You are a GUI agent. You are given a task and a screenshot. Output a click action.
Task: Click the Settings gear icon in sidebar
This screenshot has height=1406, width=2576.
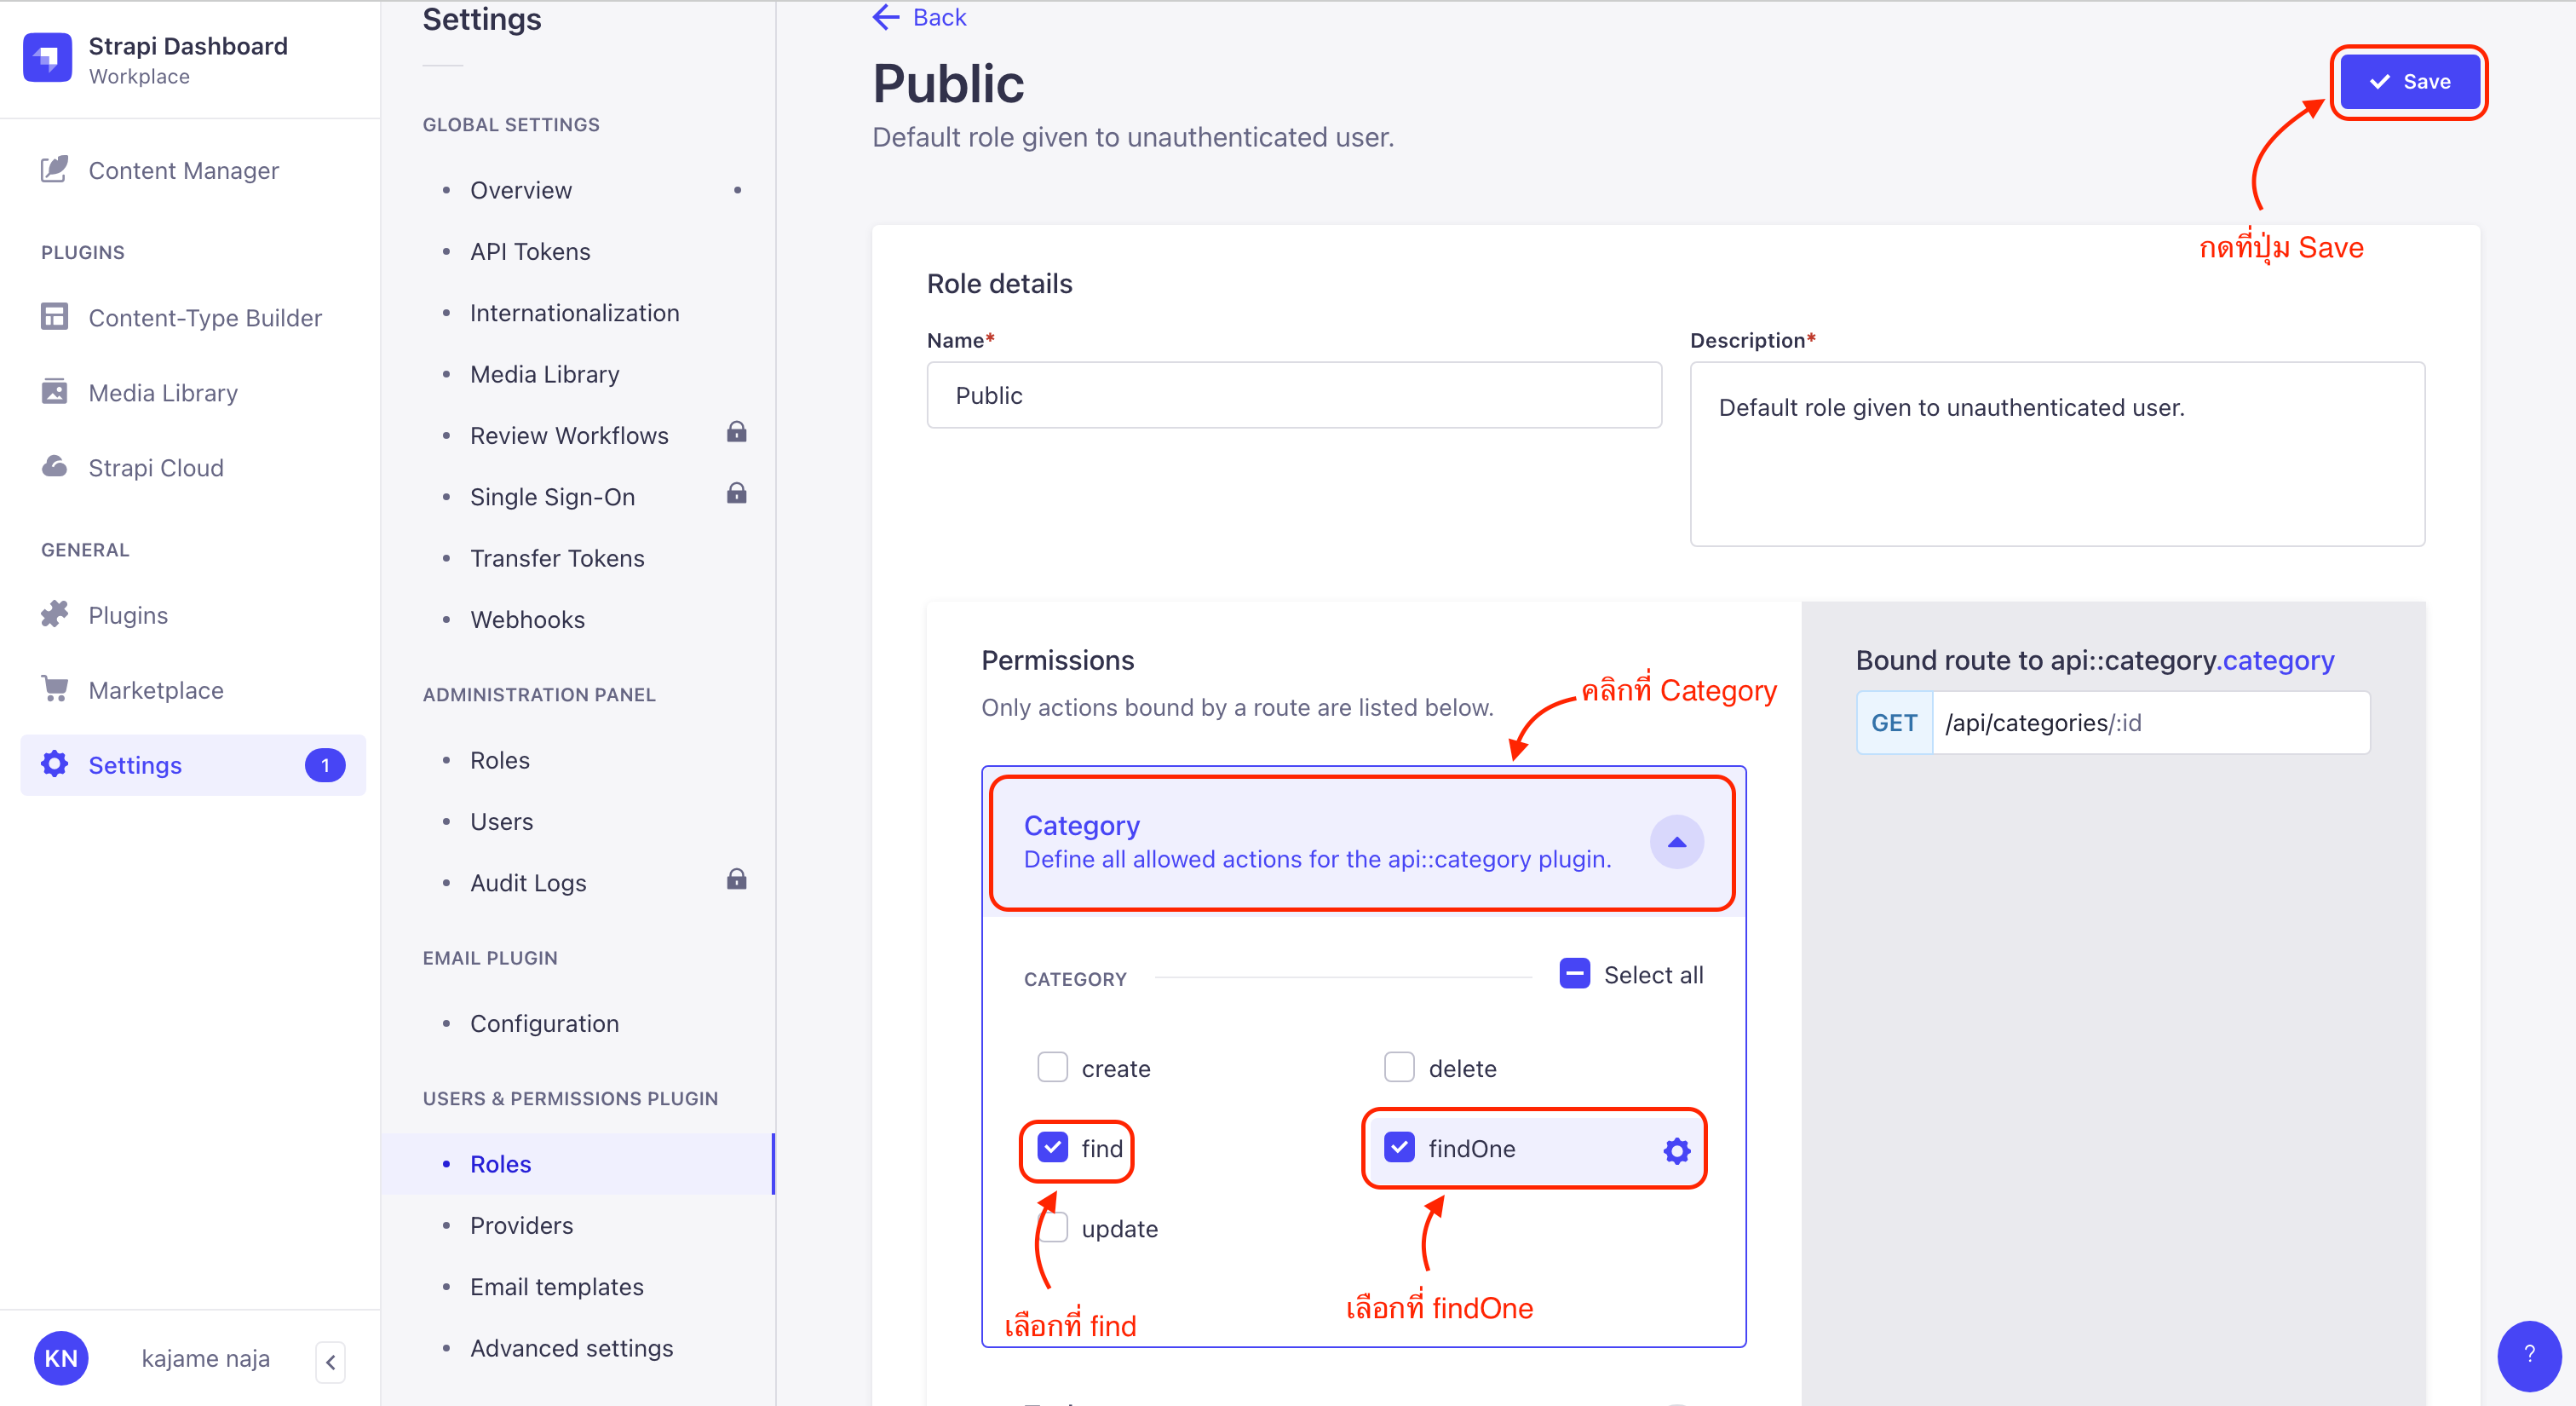54,764
